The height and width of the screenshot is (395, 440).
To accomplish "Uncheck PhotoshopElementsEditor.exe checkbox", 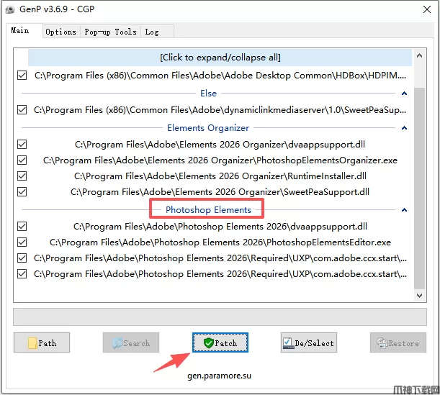I will (22, 242).
